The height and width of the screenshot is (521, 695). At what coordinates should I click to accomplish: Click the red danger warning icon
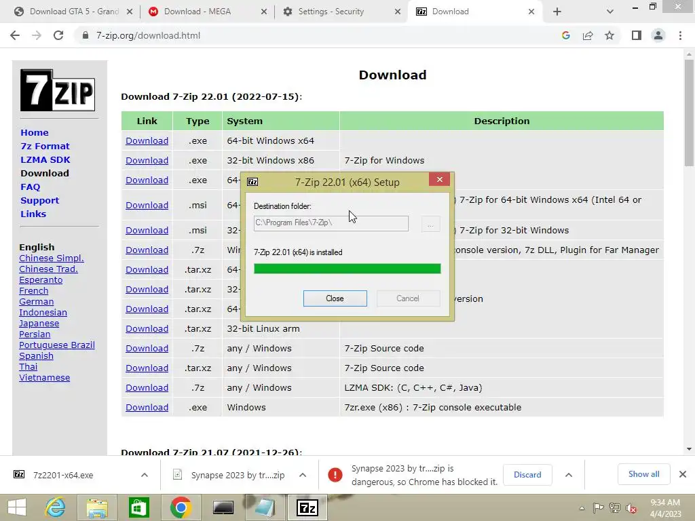tap(335, 475)
